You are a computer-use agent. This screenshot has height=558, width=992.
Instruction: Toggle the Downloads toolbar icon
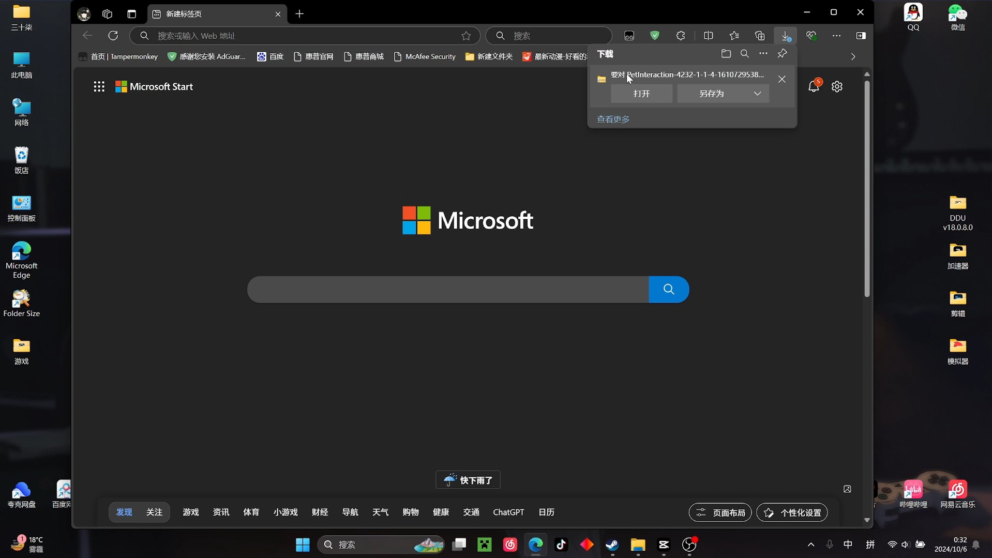[x=786, y=36]
